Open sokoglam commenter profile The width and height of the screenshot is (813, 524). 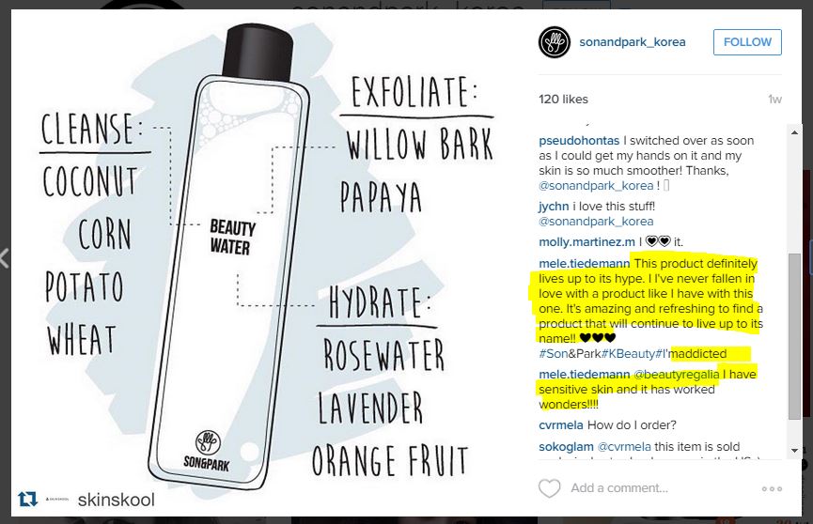pos(566,447)
